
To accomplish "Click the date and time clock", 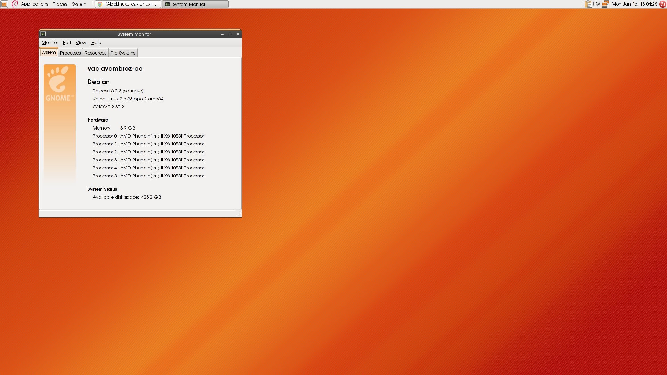I will click(x=634, y=4).
